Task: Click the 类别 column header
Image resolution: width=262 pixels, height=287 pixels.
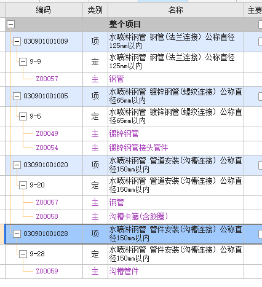Action: point(95,10)
